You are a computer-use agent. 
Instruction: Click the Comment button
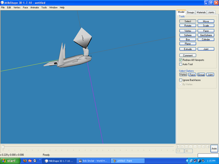pyautogui.click(x=188, y=55)
